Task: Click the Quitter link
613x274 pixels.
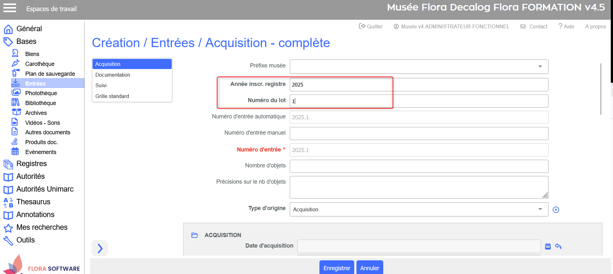Action: pos(371,26)
